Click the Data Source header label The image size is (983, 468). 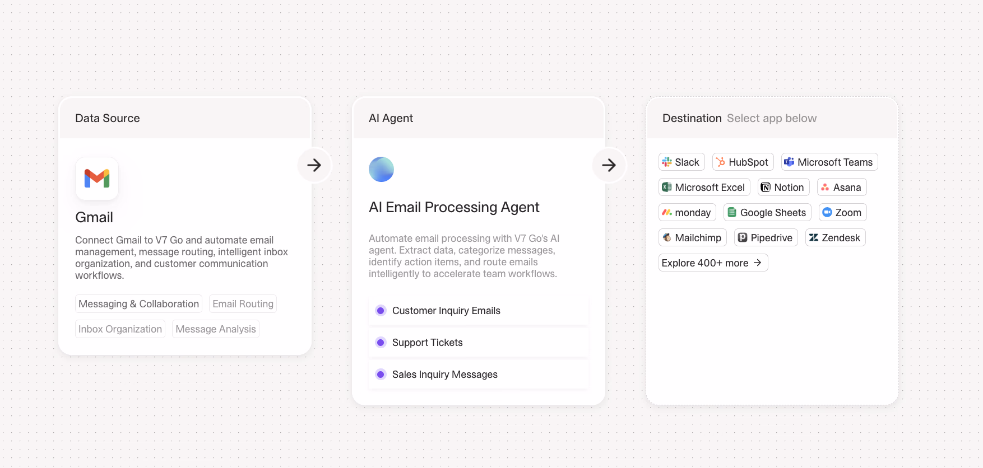coord(108,118)
